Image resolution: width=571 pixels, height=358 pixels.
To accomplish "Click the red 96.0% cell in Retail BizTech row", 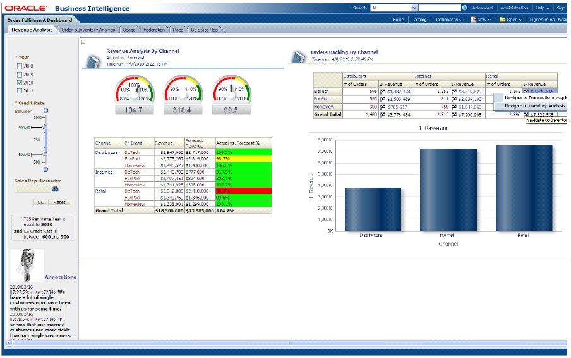I will click(x=243, y=191).
